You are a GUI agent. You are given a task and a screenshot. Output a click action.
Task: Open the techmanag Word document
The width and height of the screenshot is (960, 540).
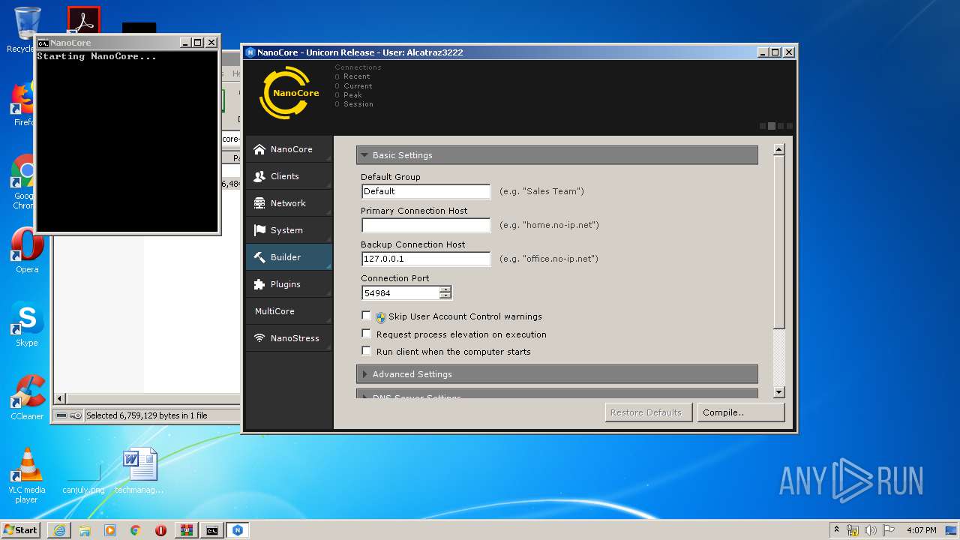[139, 472]
